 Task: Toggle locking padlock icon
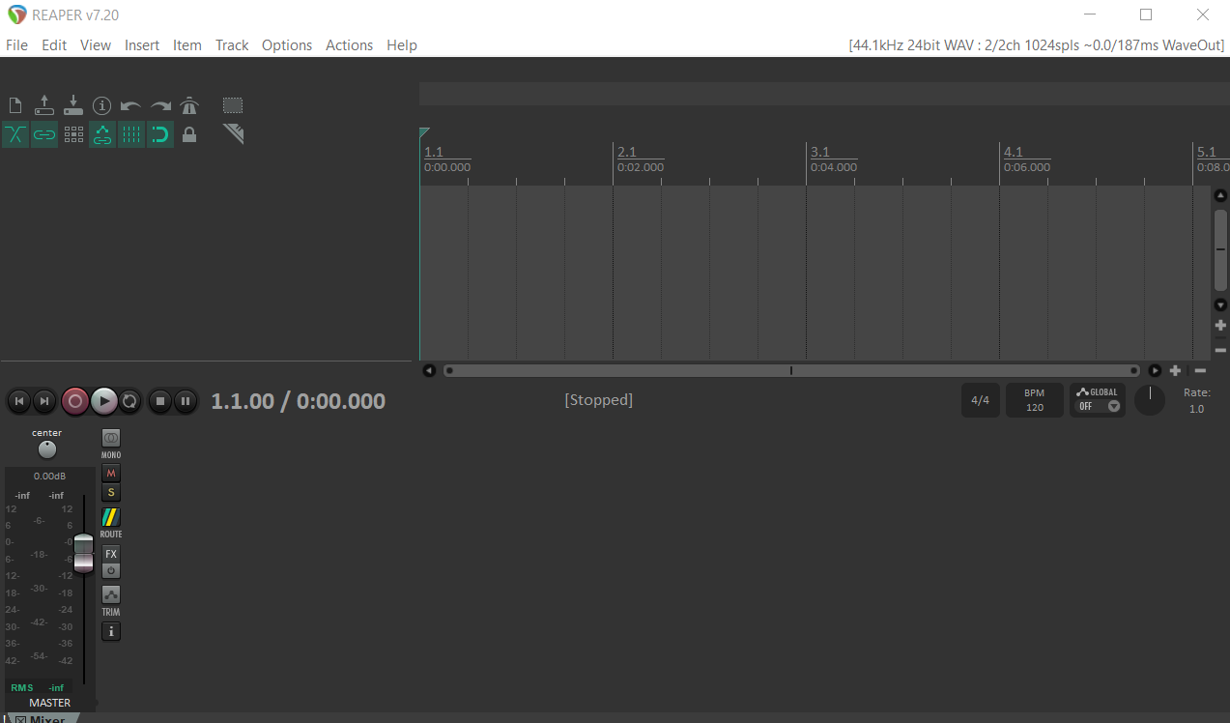click(189, 134)
